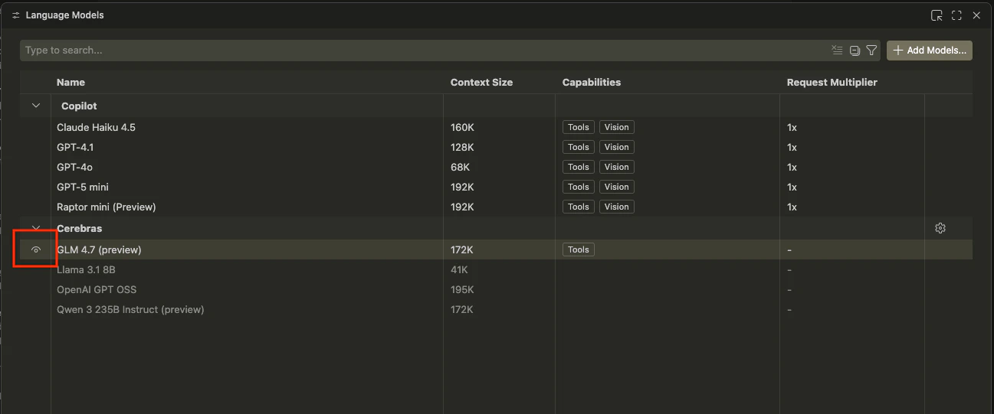Click the Vision tag for Claude Haiku 4.5
Viewport: 994px width, 414px height.
[617, 127]
